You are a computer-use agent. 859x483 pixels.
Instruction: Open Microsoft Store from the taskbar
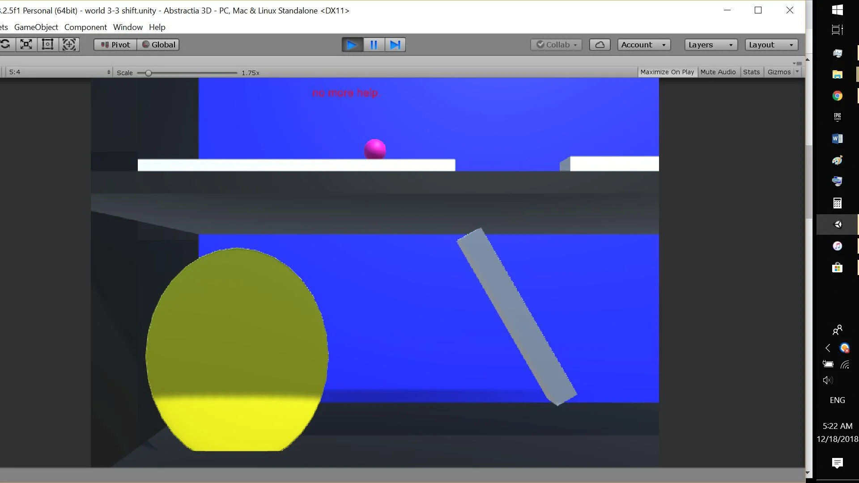837,267
